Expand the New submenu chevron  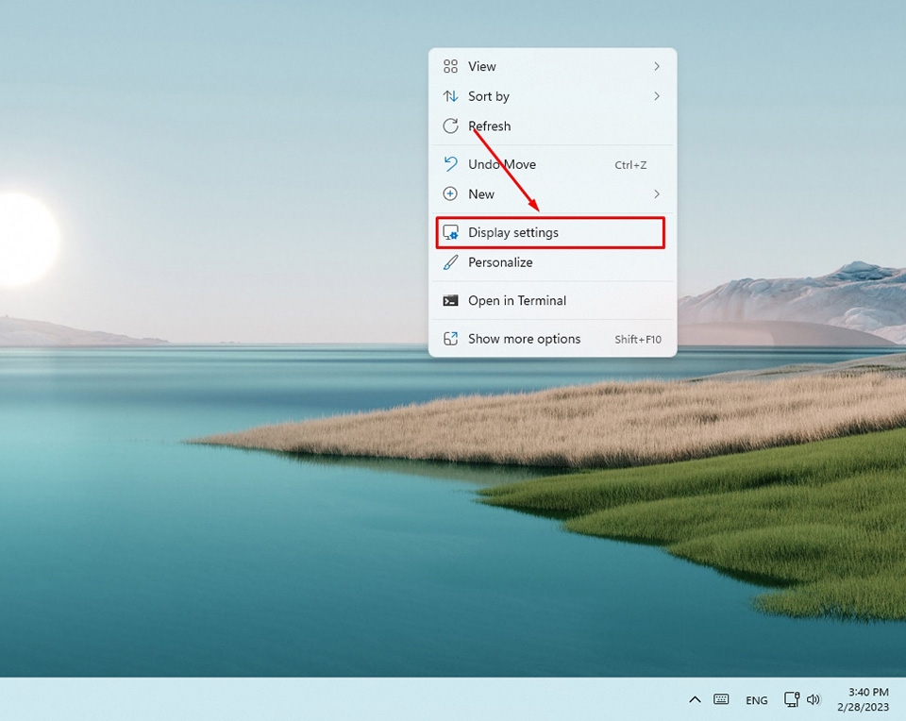pyautogui.click(x=659, y=194)
